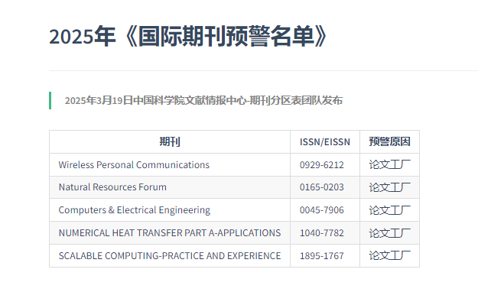Click ISSN 0929-6212 cell
This screenshot has width=478, height=292.
(322, 165)
